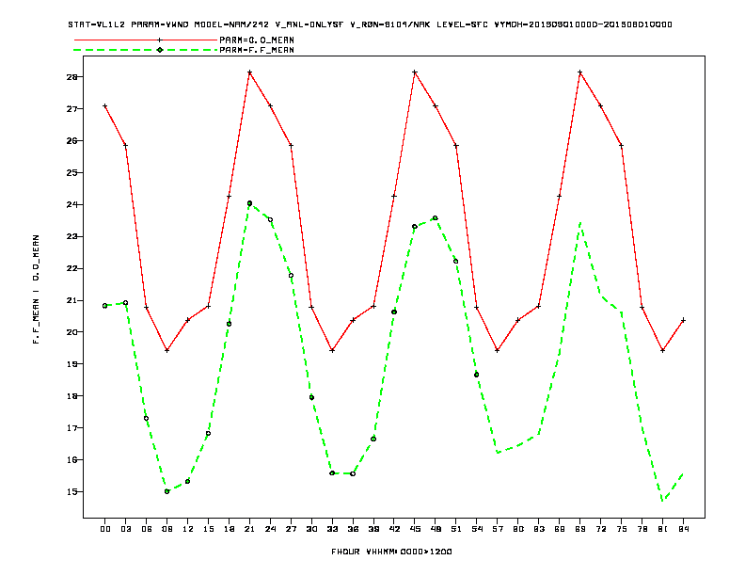Click red line plus marker at hour 00
745x576 pixels.
tap(105, 106)
